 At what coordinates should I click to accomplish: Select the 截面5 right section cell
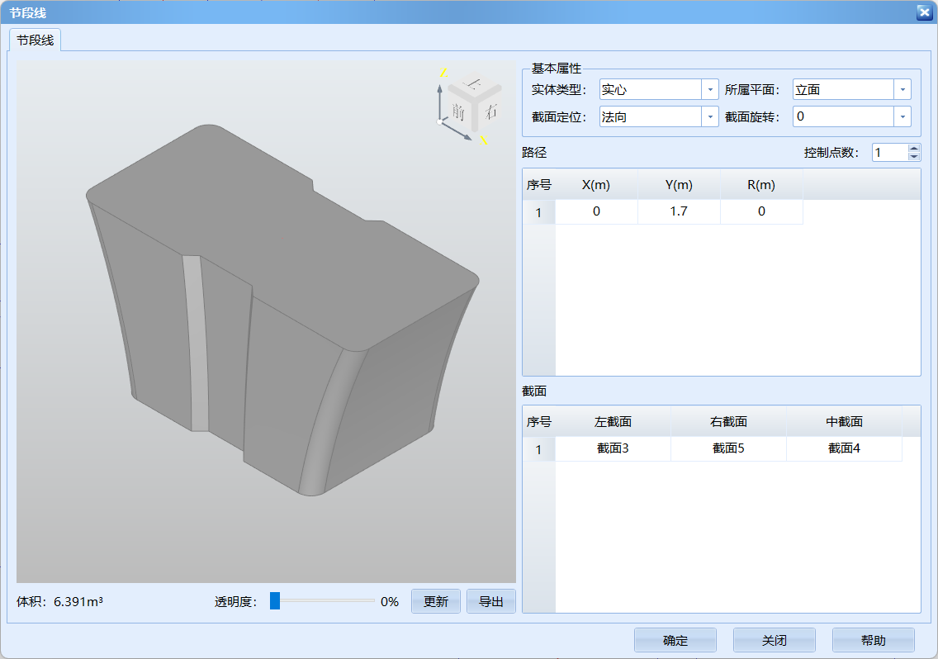click(x=728, y=449)
